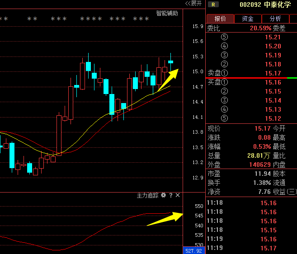
Task: Click the 现价 value 15.17
Action: tap(263, 128)
